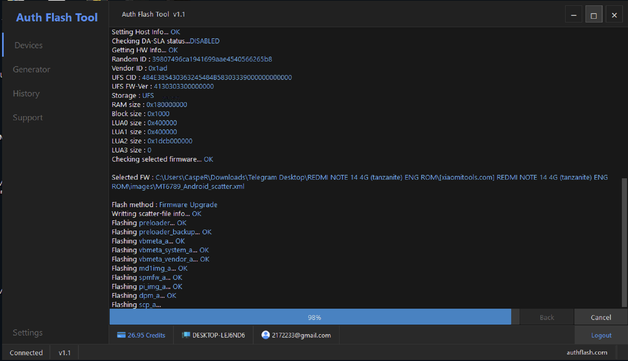The image size is (628, 361).
Task: Open the History section
Action: coord(26,93)
